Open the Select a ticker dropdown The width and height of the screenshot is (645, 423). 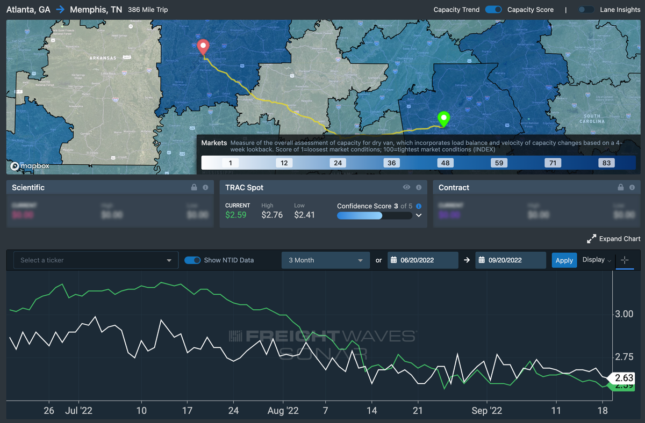96,260
